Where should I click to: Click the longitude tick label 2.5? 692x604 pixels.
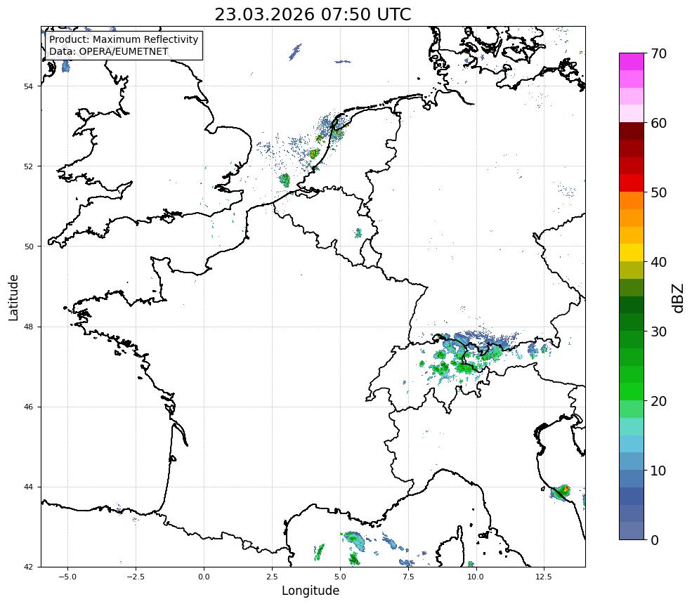tap(272, 577)
